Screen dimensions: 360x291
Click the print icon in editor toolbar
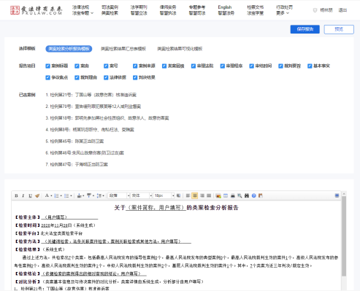coord(233,195)
